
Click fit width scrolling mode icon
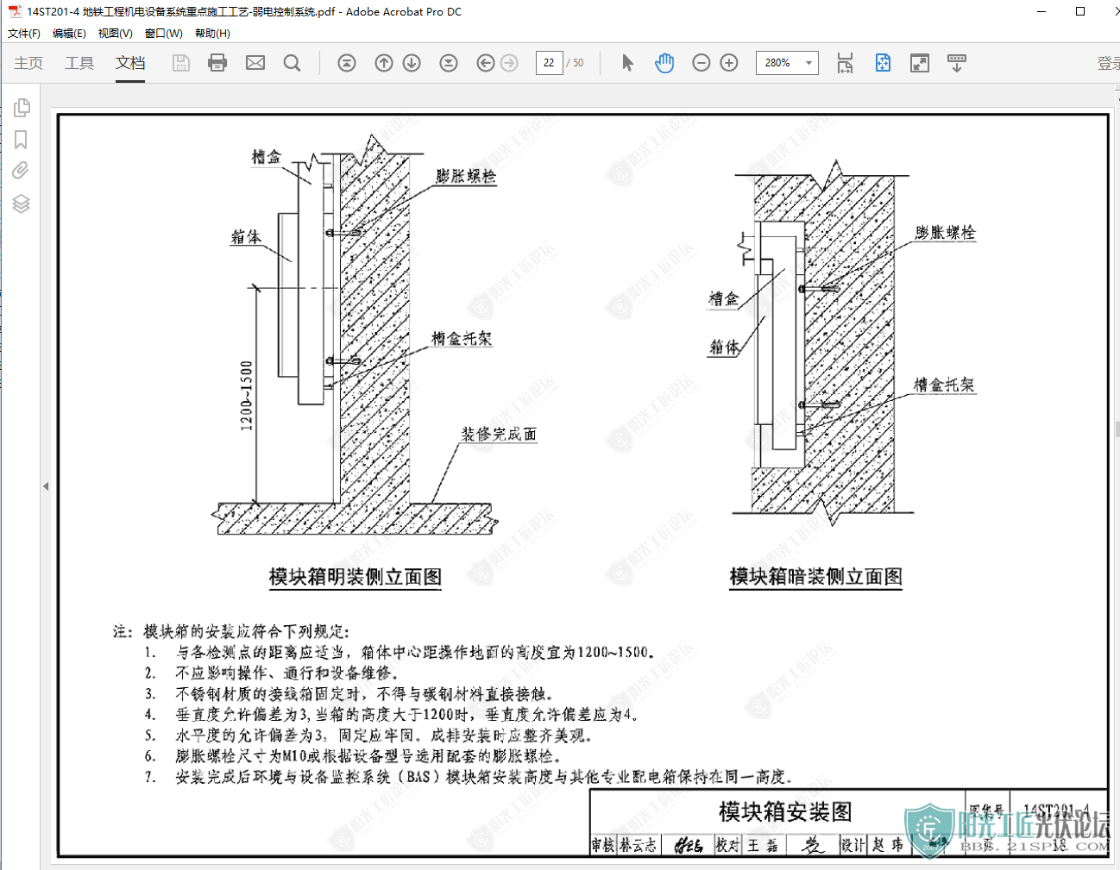click(845, 63)
